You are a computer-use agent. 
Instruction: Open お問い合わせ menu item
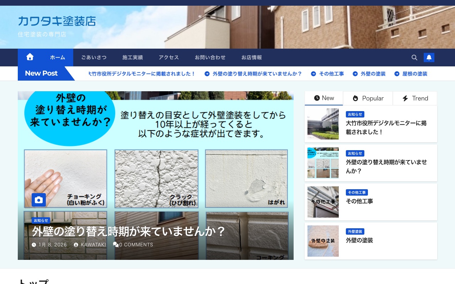click(x=210, y=58)
